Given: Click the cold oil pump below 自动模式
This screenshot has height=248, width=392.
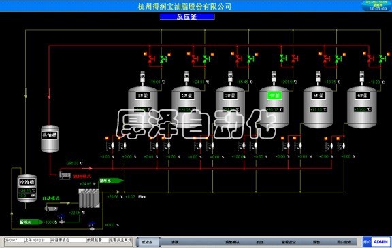Looking at the screenshot, I should [51, 208].
